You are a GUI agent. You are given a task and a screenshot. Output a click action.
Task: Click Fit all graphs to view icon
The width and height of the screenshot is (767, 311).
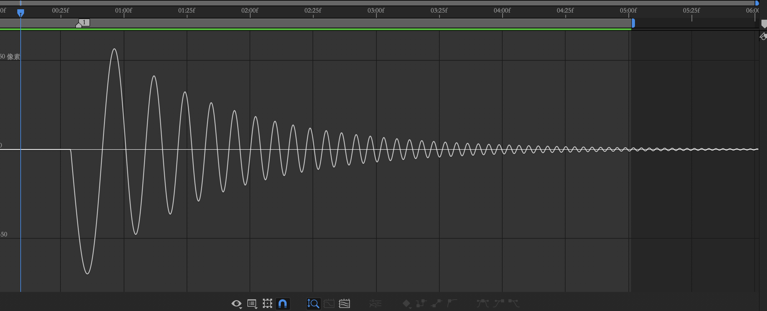[344, 304]
